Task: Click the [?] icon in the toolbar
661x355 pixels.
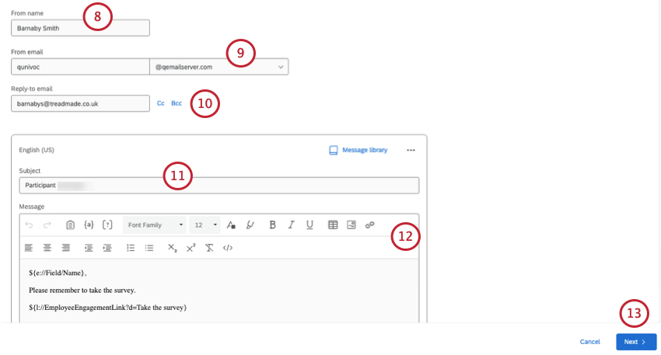Action: pos(107,224)
